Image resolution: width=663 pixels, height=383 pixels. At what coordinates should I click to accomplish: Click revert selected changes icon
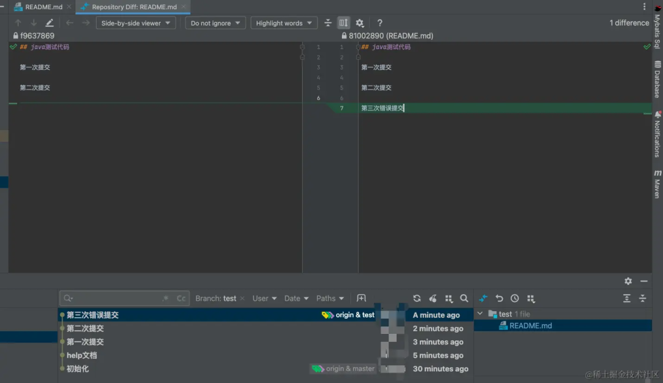[x=499, y=298]
